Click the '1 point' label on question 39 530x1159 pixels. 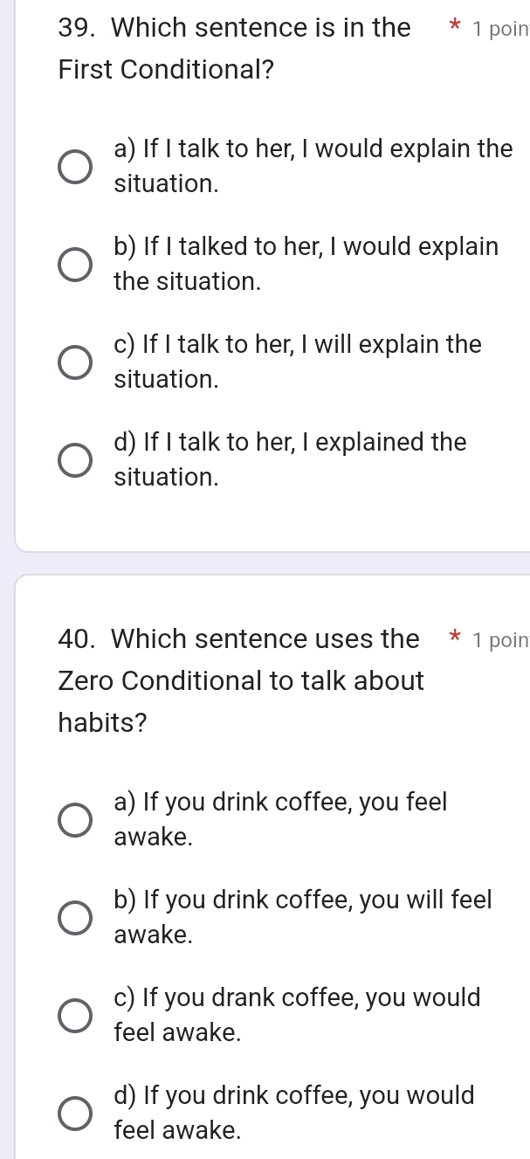pyautogui.click(x=499, y=29)
